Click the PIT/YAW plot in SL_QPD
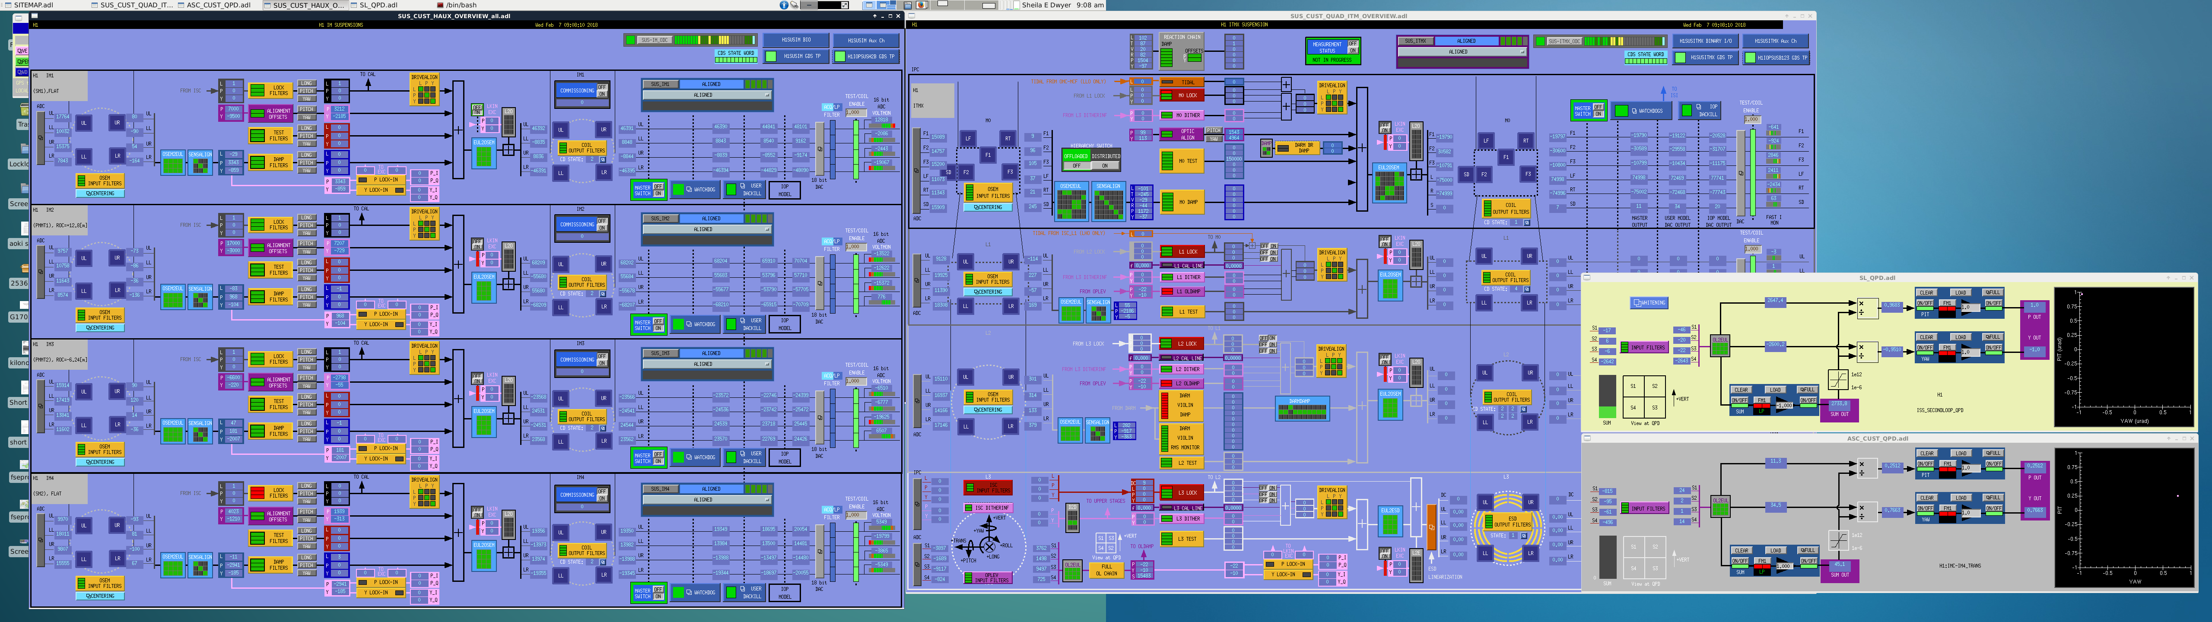Image resolution: width=2212 pixels, height=622 pixels. (x=2124, y=357)
